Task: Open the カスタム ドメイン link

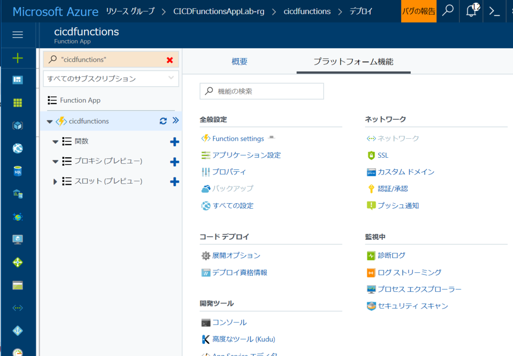Action: (406, 172)
